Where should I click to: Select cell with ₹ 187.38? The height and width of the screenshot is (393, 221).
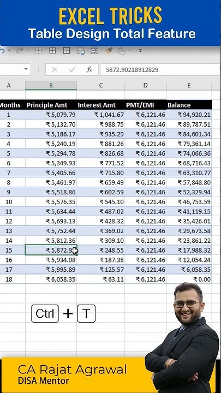(101, 260)
